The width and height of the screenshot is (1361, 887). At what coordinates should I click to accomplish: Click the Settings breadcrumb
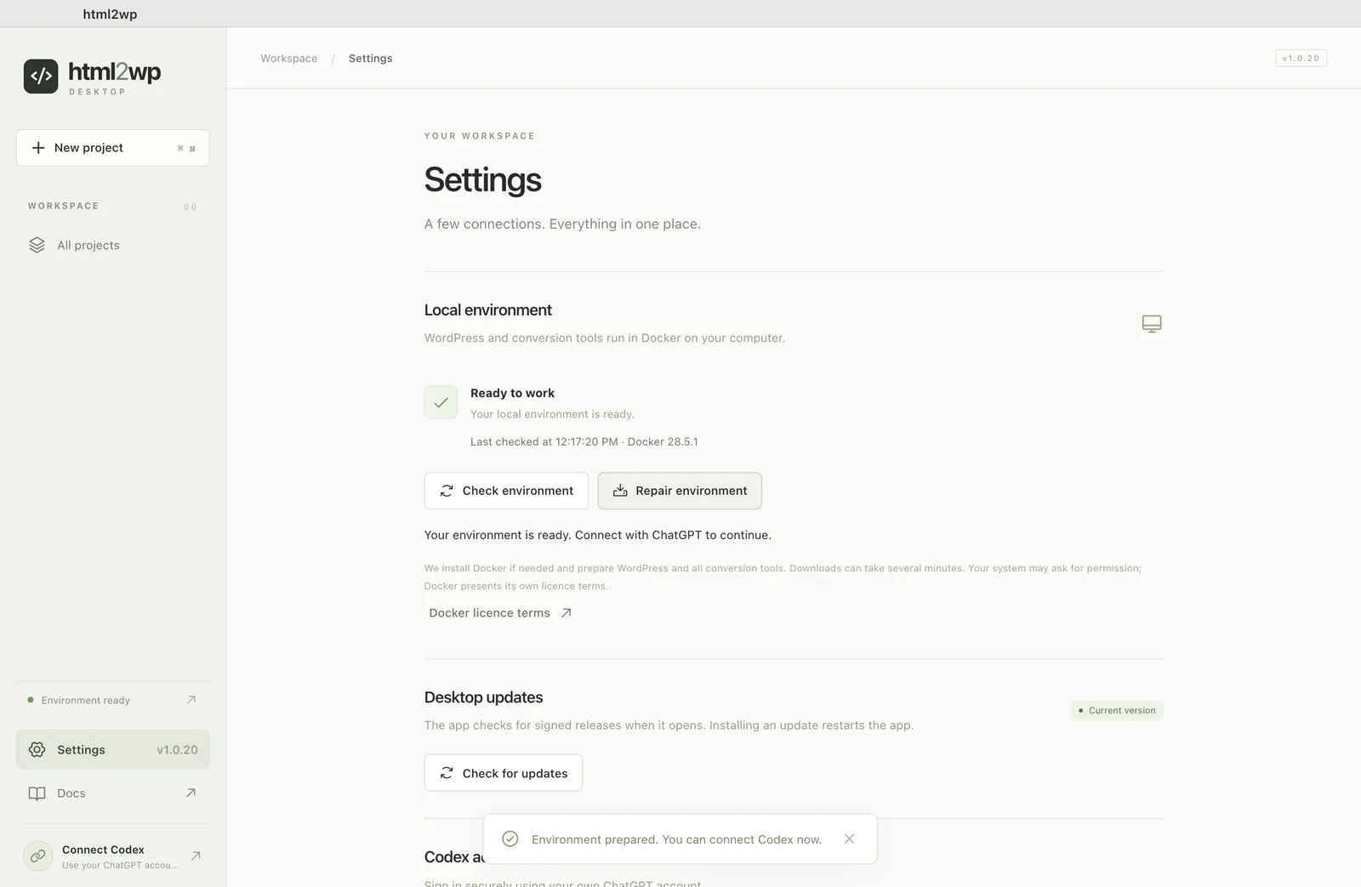tap(370, 59)
